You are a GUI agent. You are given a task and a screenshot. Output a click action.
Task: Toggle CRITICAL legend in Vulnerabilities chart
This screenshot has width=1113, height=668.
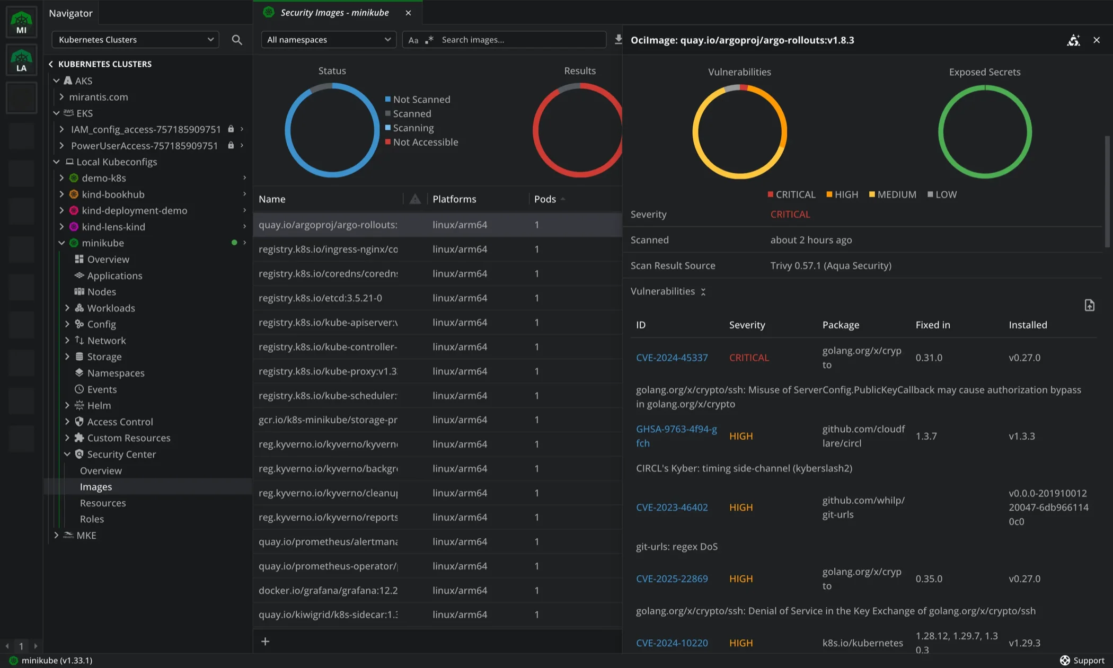pos(791,194)
